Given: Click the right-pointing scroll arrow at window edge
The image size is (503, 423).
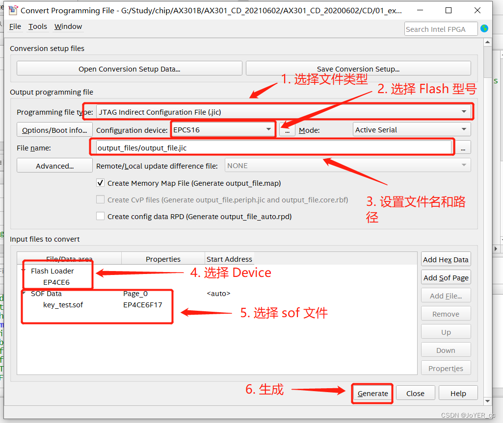Looking at the screenshot, I should [x=496, y=249].
